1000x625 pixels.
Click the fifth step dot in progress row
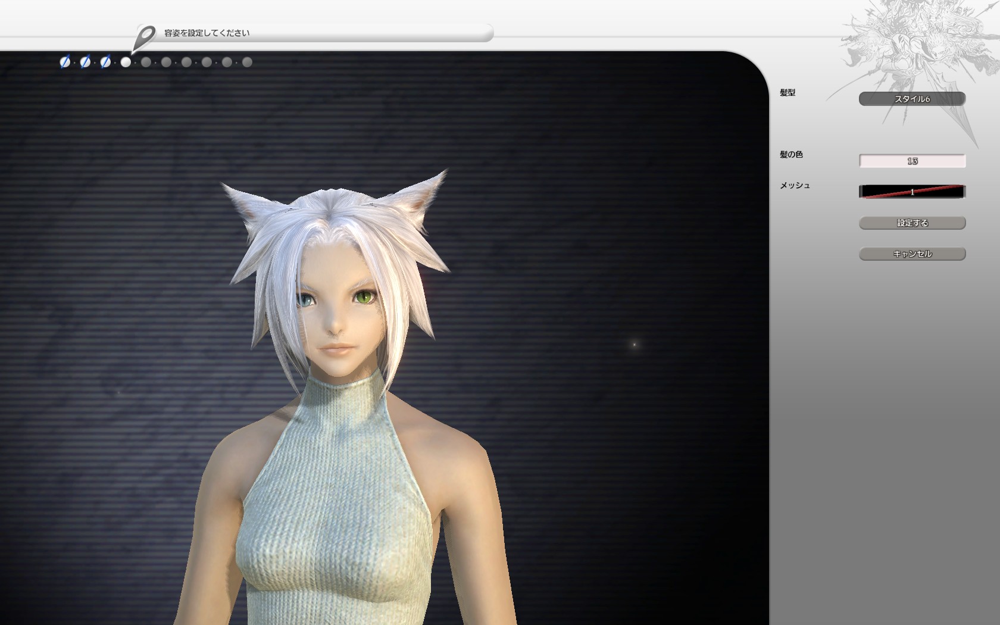[x=146, y=62]
